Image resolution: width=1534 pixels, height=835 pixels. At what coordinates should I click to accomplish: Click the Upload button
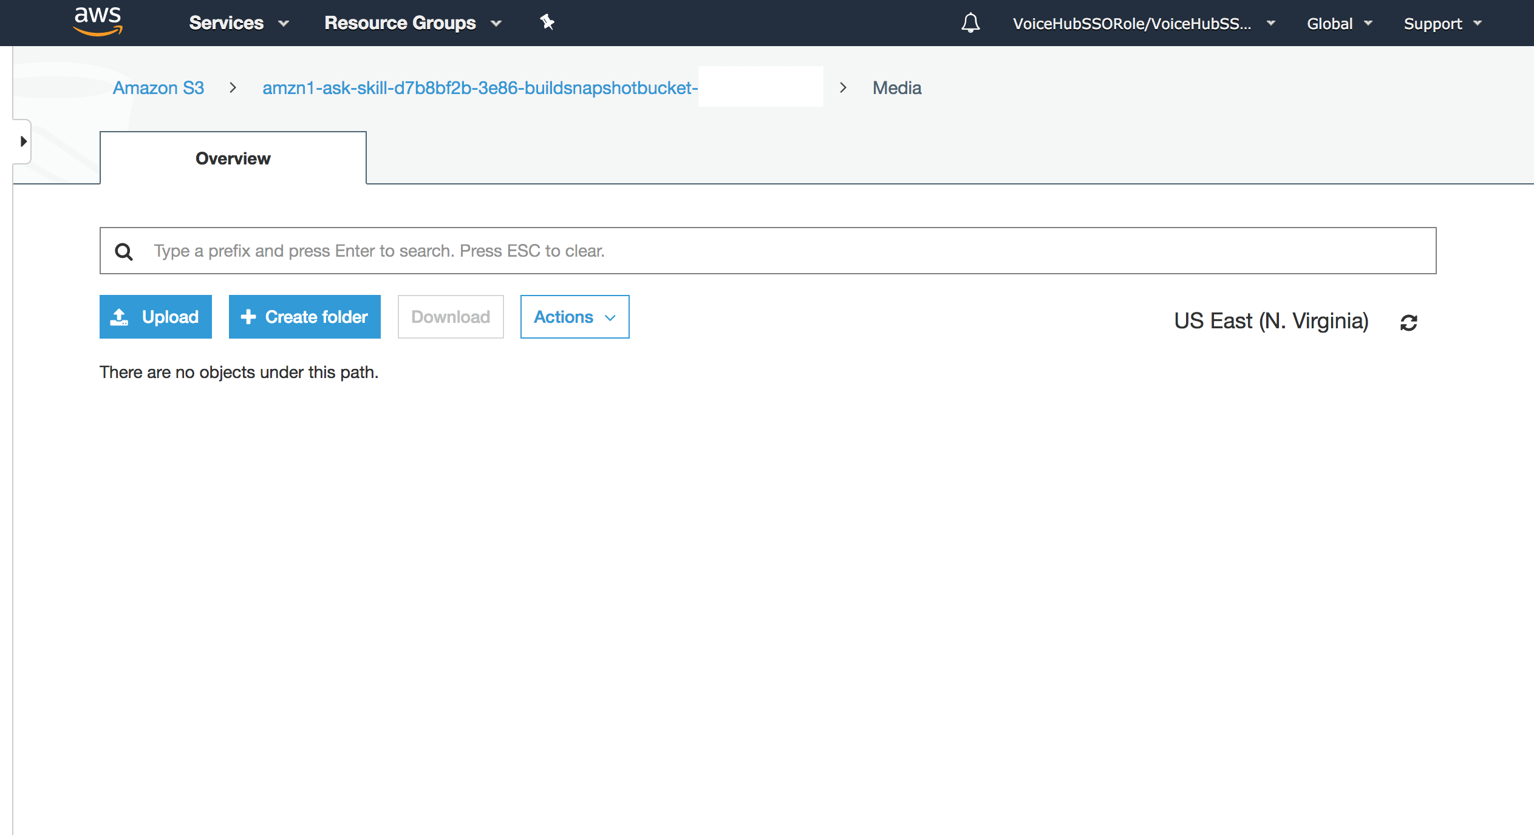pyautogui.click(x=155, y=316)
